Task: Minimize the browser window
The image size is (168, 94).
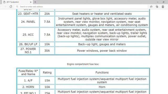Action: (x=157, y=2)
